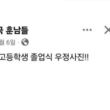Click the 남 character in the page name

click(x=17, y=30)
